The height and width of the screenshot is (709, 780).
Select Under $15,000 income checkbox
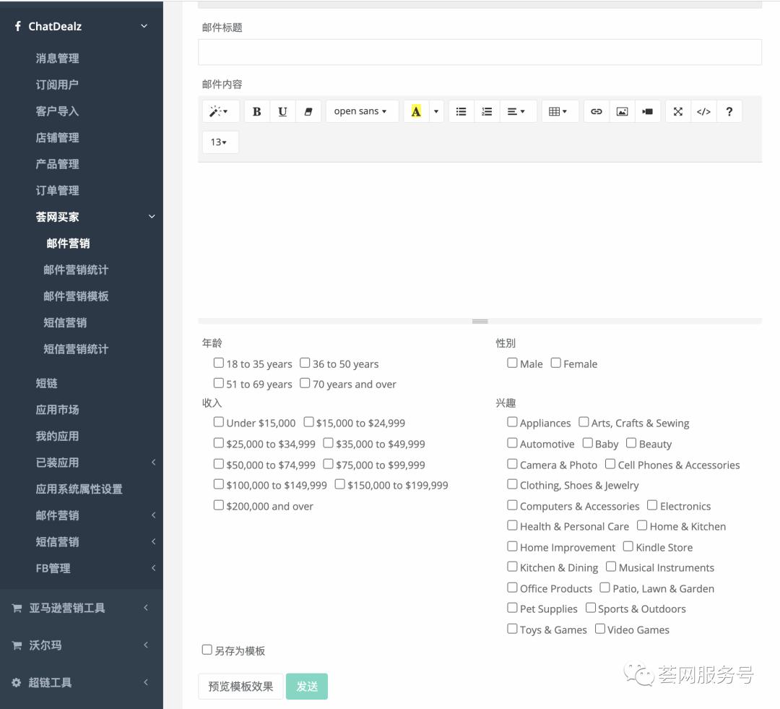click(x=218, y=422)
